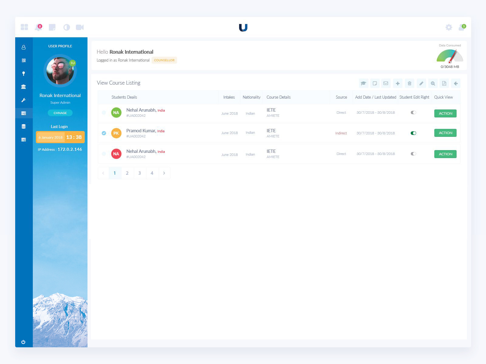Go to page 3 of the listing

tap(139, 173)
